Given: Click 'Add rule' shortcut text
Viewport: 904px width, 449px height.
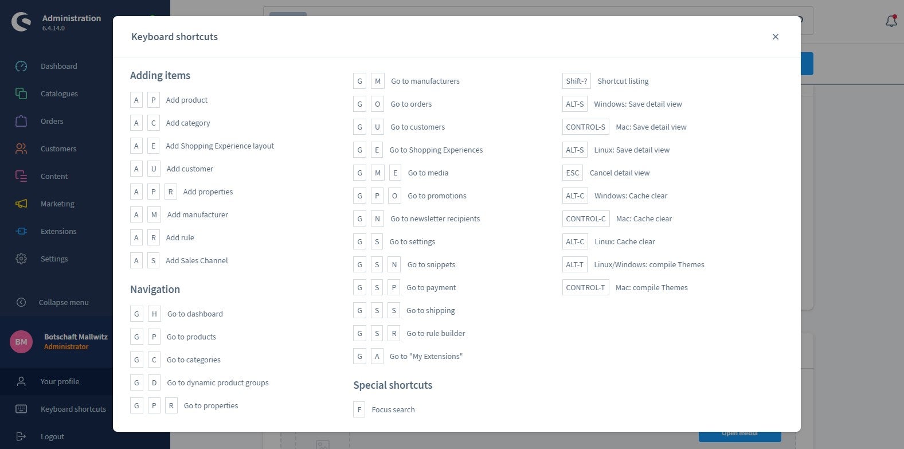Looking at the screenshot, I should coord(180,237).
